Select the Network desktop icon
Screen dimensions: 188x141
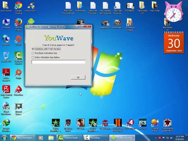pos(6,40)
